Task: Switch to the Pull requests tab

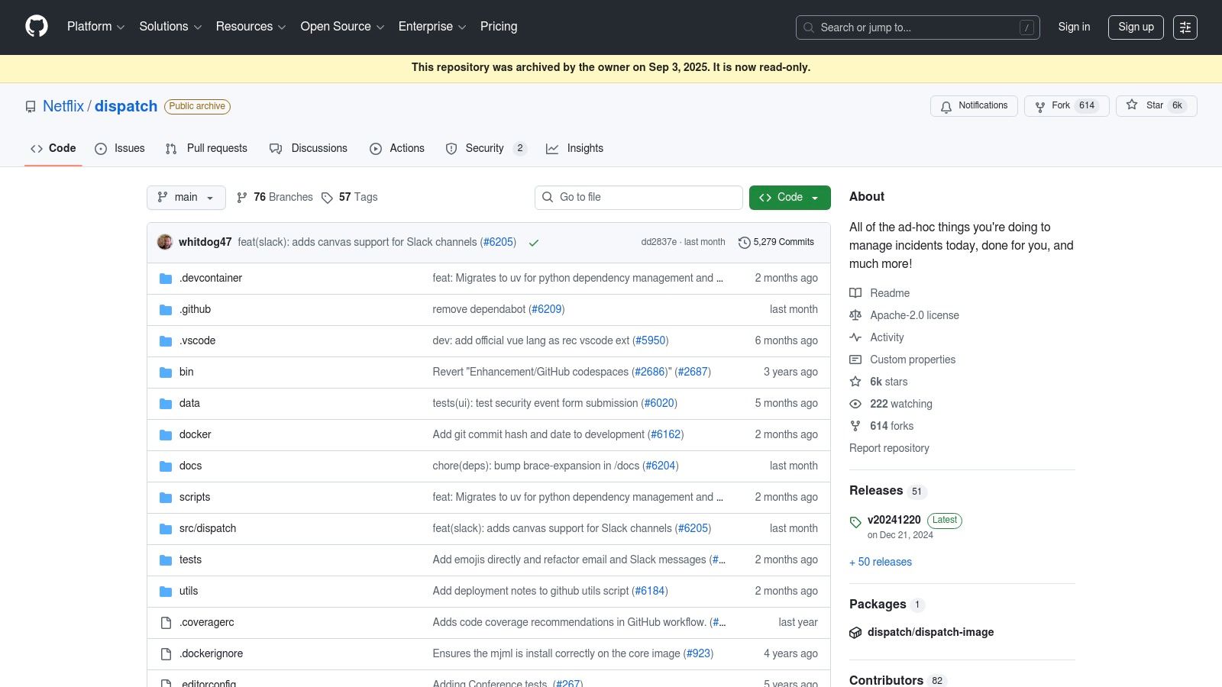Action: (206, 148)
